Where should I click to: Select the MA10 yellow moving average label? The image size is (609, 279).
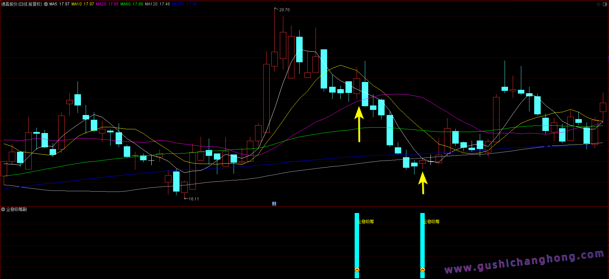point(83,4)
